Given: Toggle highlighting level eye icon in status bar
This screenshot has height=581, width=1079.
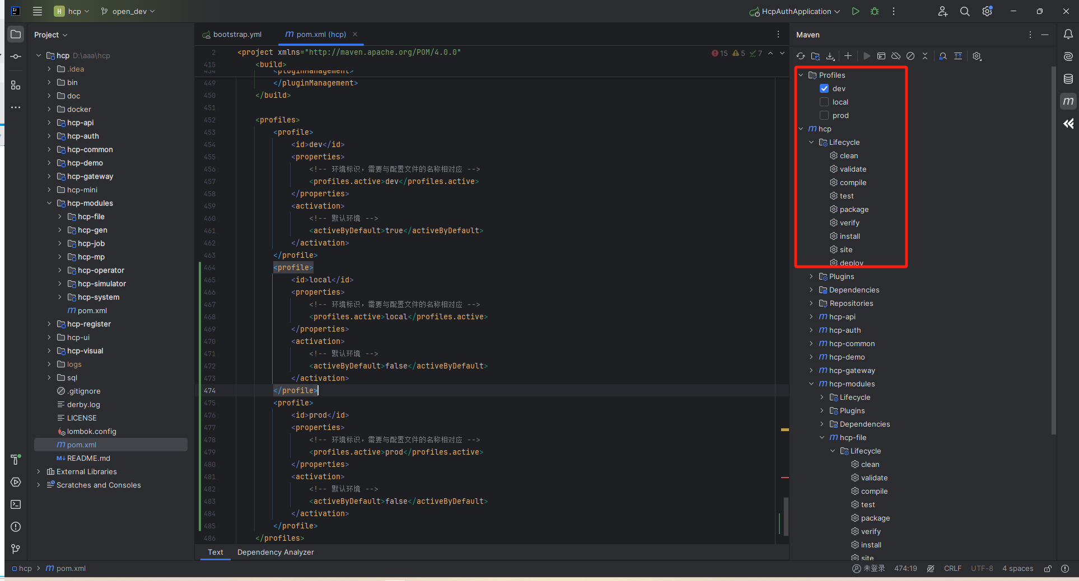Looking at the screenshot, I should click(931, 568).
